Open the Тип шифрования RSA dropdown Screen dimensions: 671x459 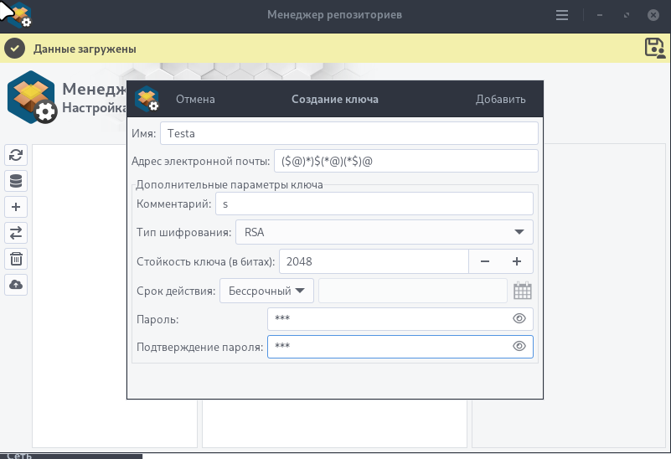coord(385,232)
